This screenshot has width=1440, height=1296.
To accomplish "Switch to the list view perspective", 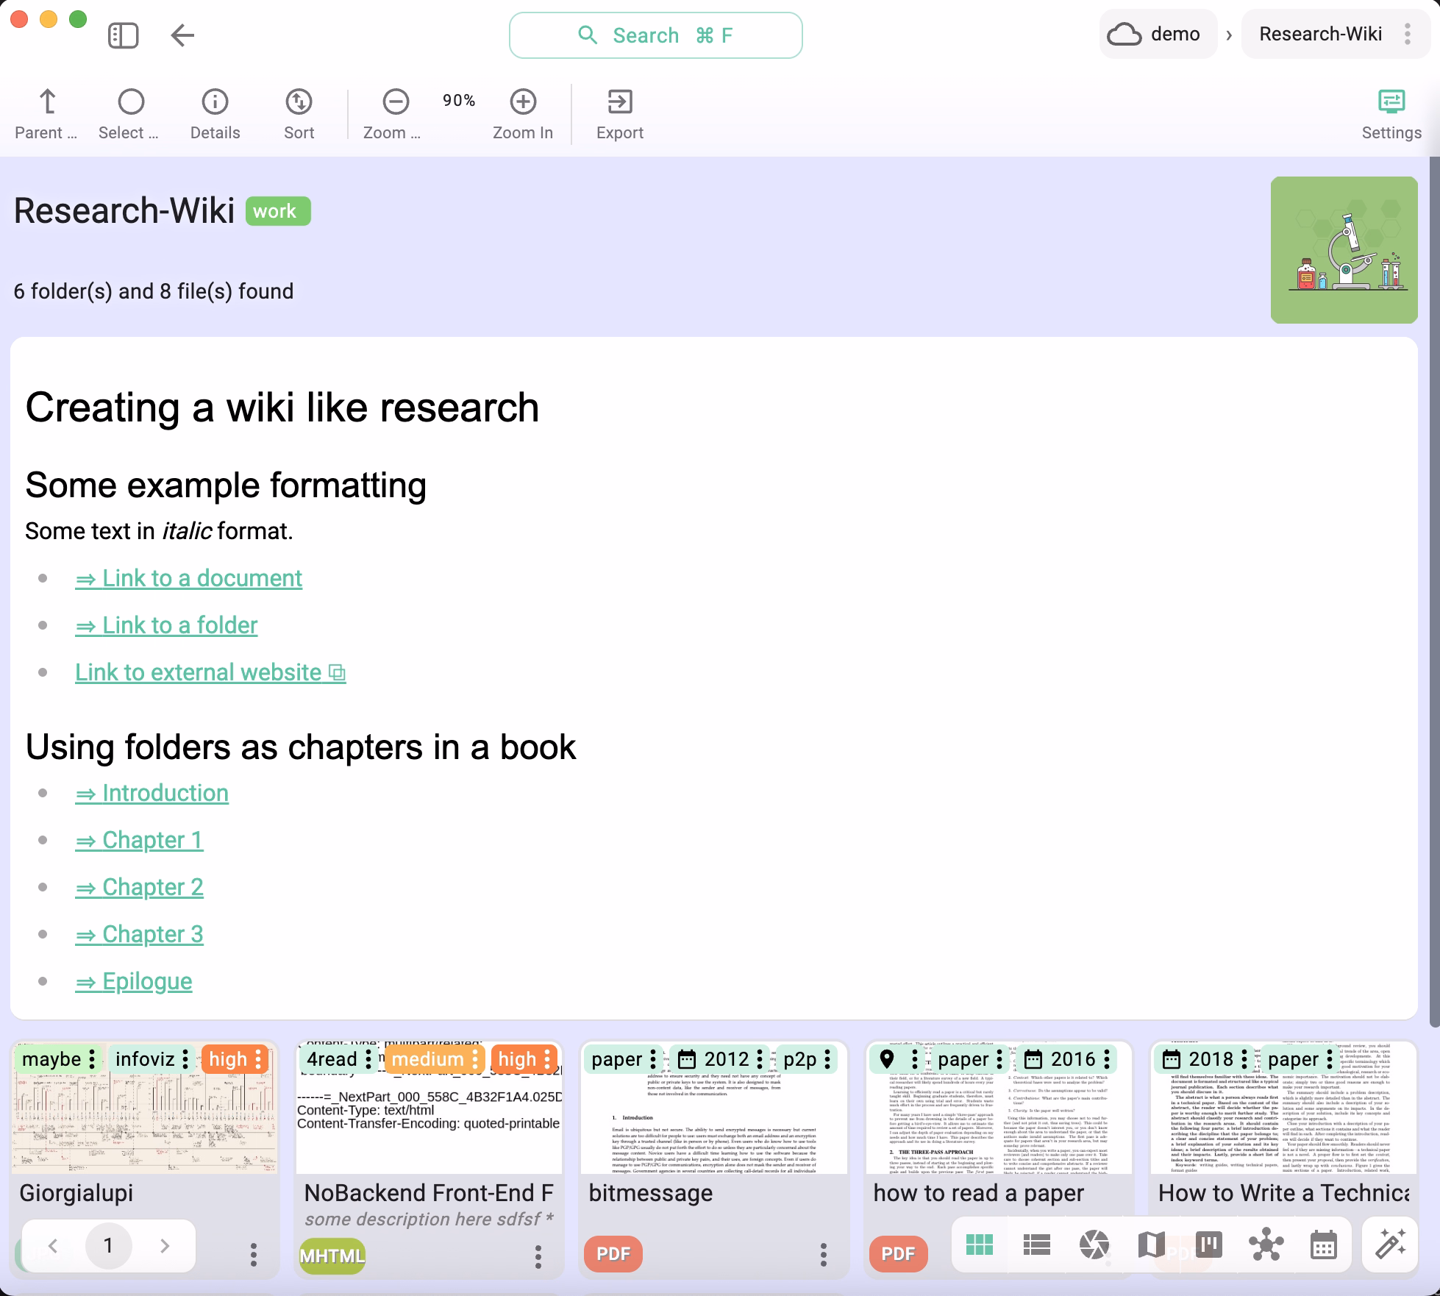I will (1036, 1245).
